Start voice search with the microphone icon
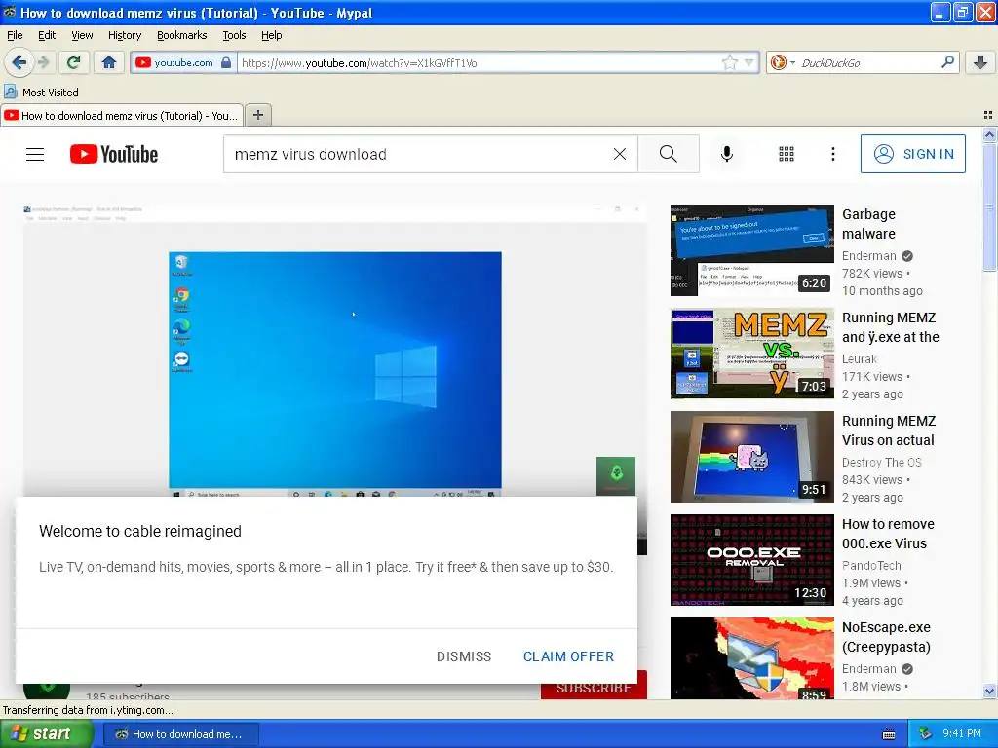The image size is (998, 748). point(727,154)
